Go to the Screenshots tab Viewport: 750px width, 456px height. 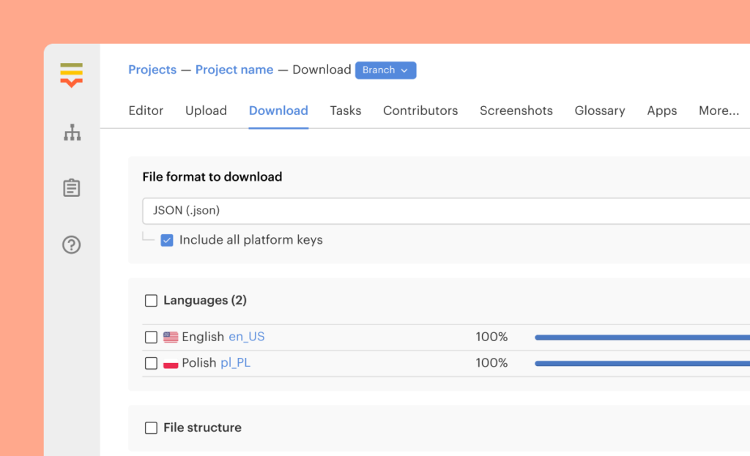coord(516,111)
